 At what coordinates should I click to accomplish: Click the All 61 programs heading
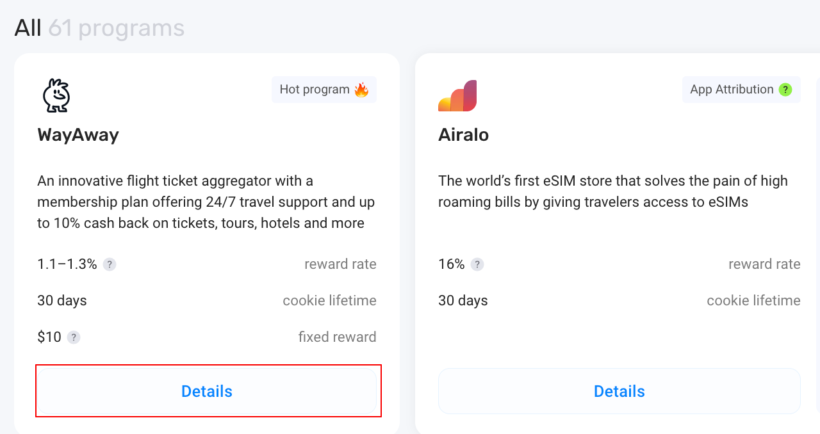coord(99,28)
